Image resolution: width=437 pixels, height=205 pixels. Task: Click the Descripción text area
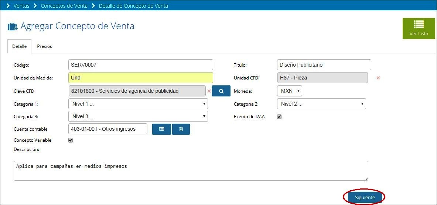point(191,171)
